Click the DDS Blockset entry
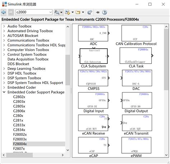Image resolution: width=170 pixels, height=164 pixels. point(18,64)
